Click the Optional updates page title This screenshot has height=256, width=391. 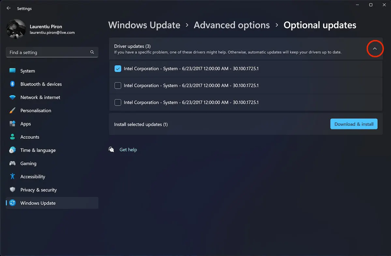[x=320, y=25]
